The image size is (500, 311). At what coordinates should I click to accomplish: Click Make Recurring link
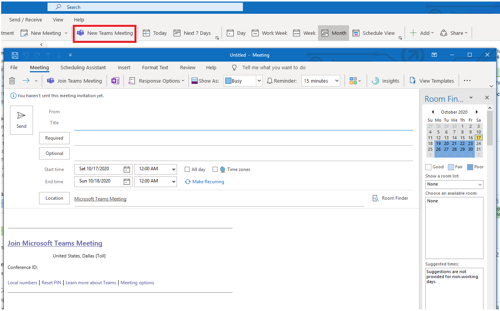(205, 182)
